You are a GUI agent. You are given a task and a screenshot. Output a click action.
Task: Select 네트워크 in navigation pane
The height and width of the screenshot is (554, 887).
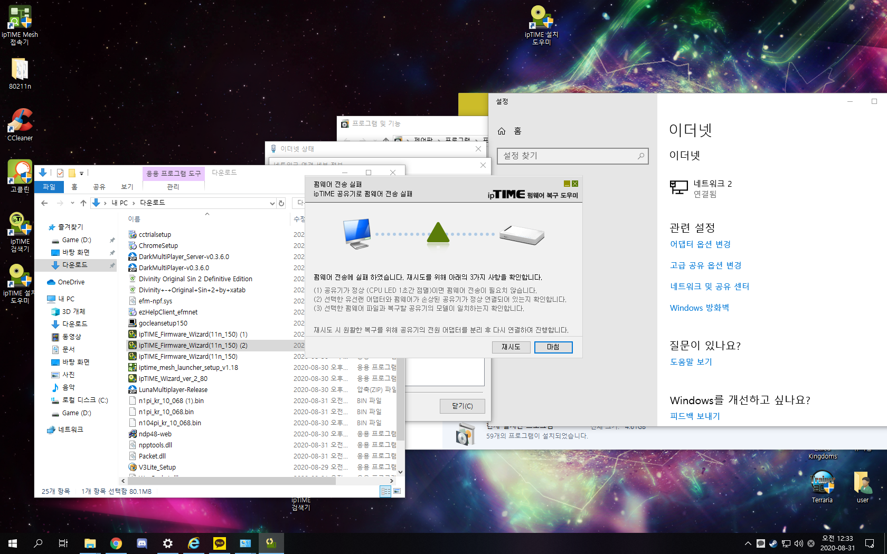click(x=70, y=430)
